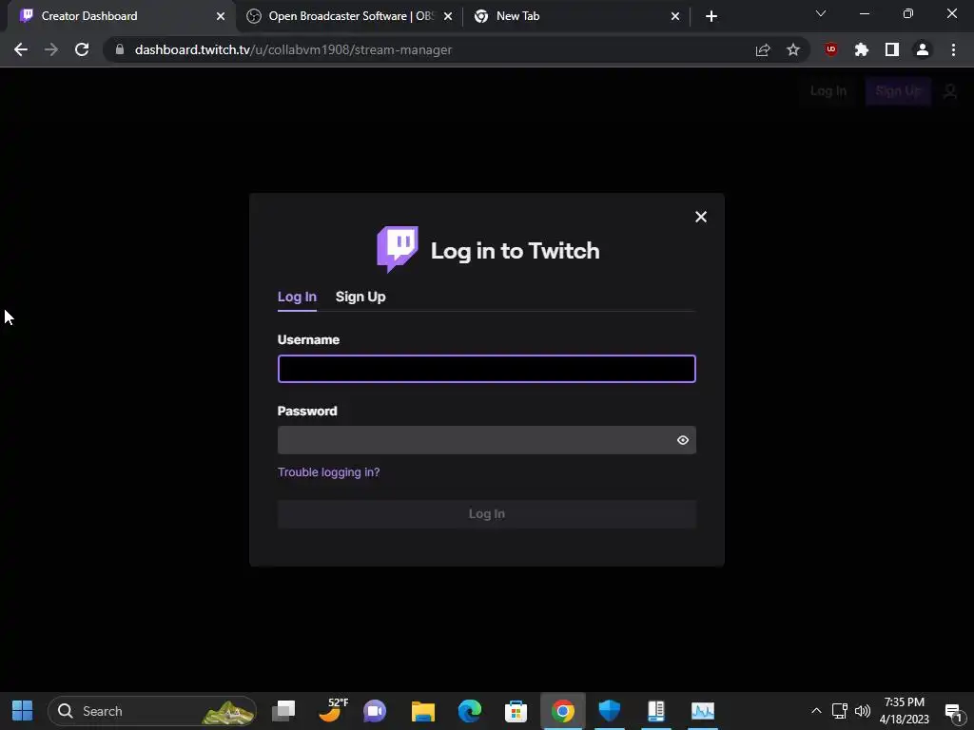Switch to the Sign Up tab
Screen dimensions: 974x730
coord(360,297)
